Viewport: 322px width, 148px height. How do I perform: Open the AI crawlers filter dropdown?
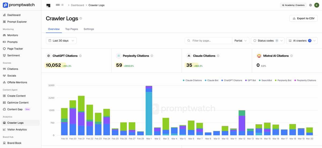click(302, 41)
